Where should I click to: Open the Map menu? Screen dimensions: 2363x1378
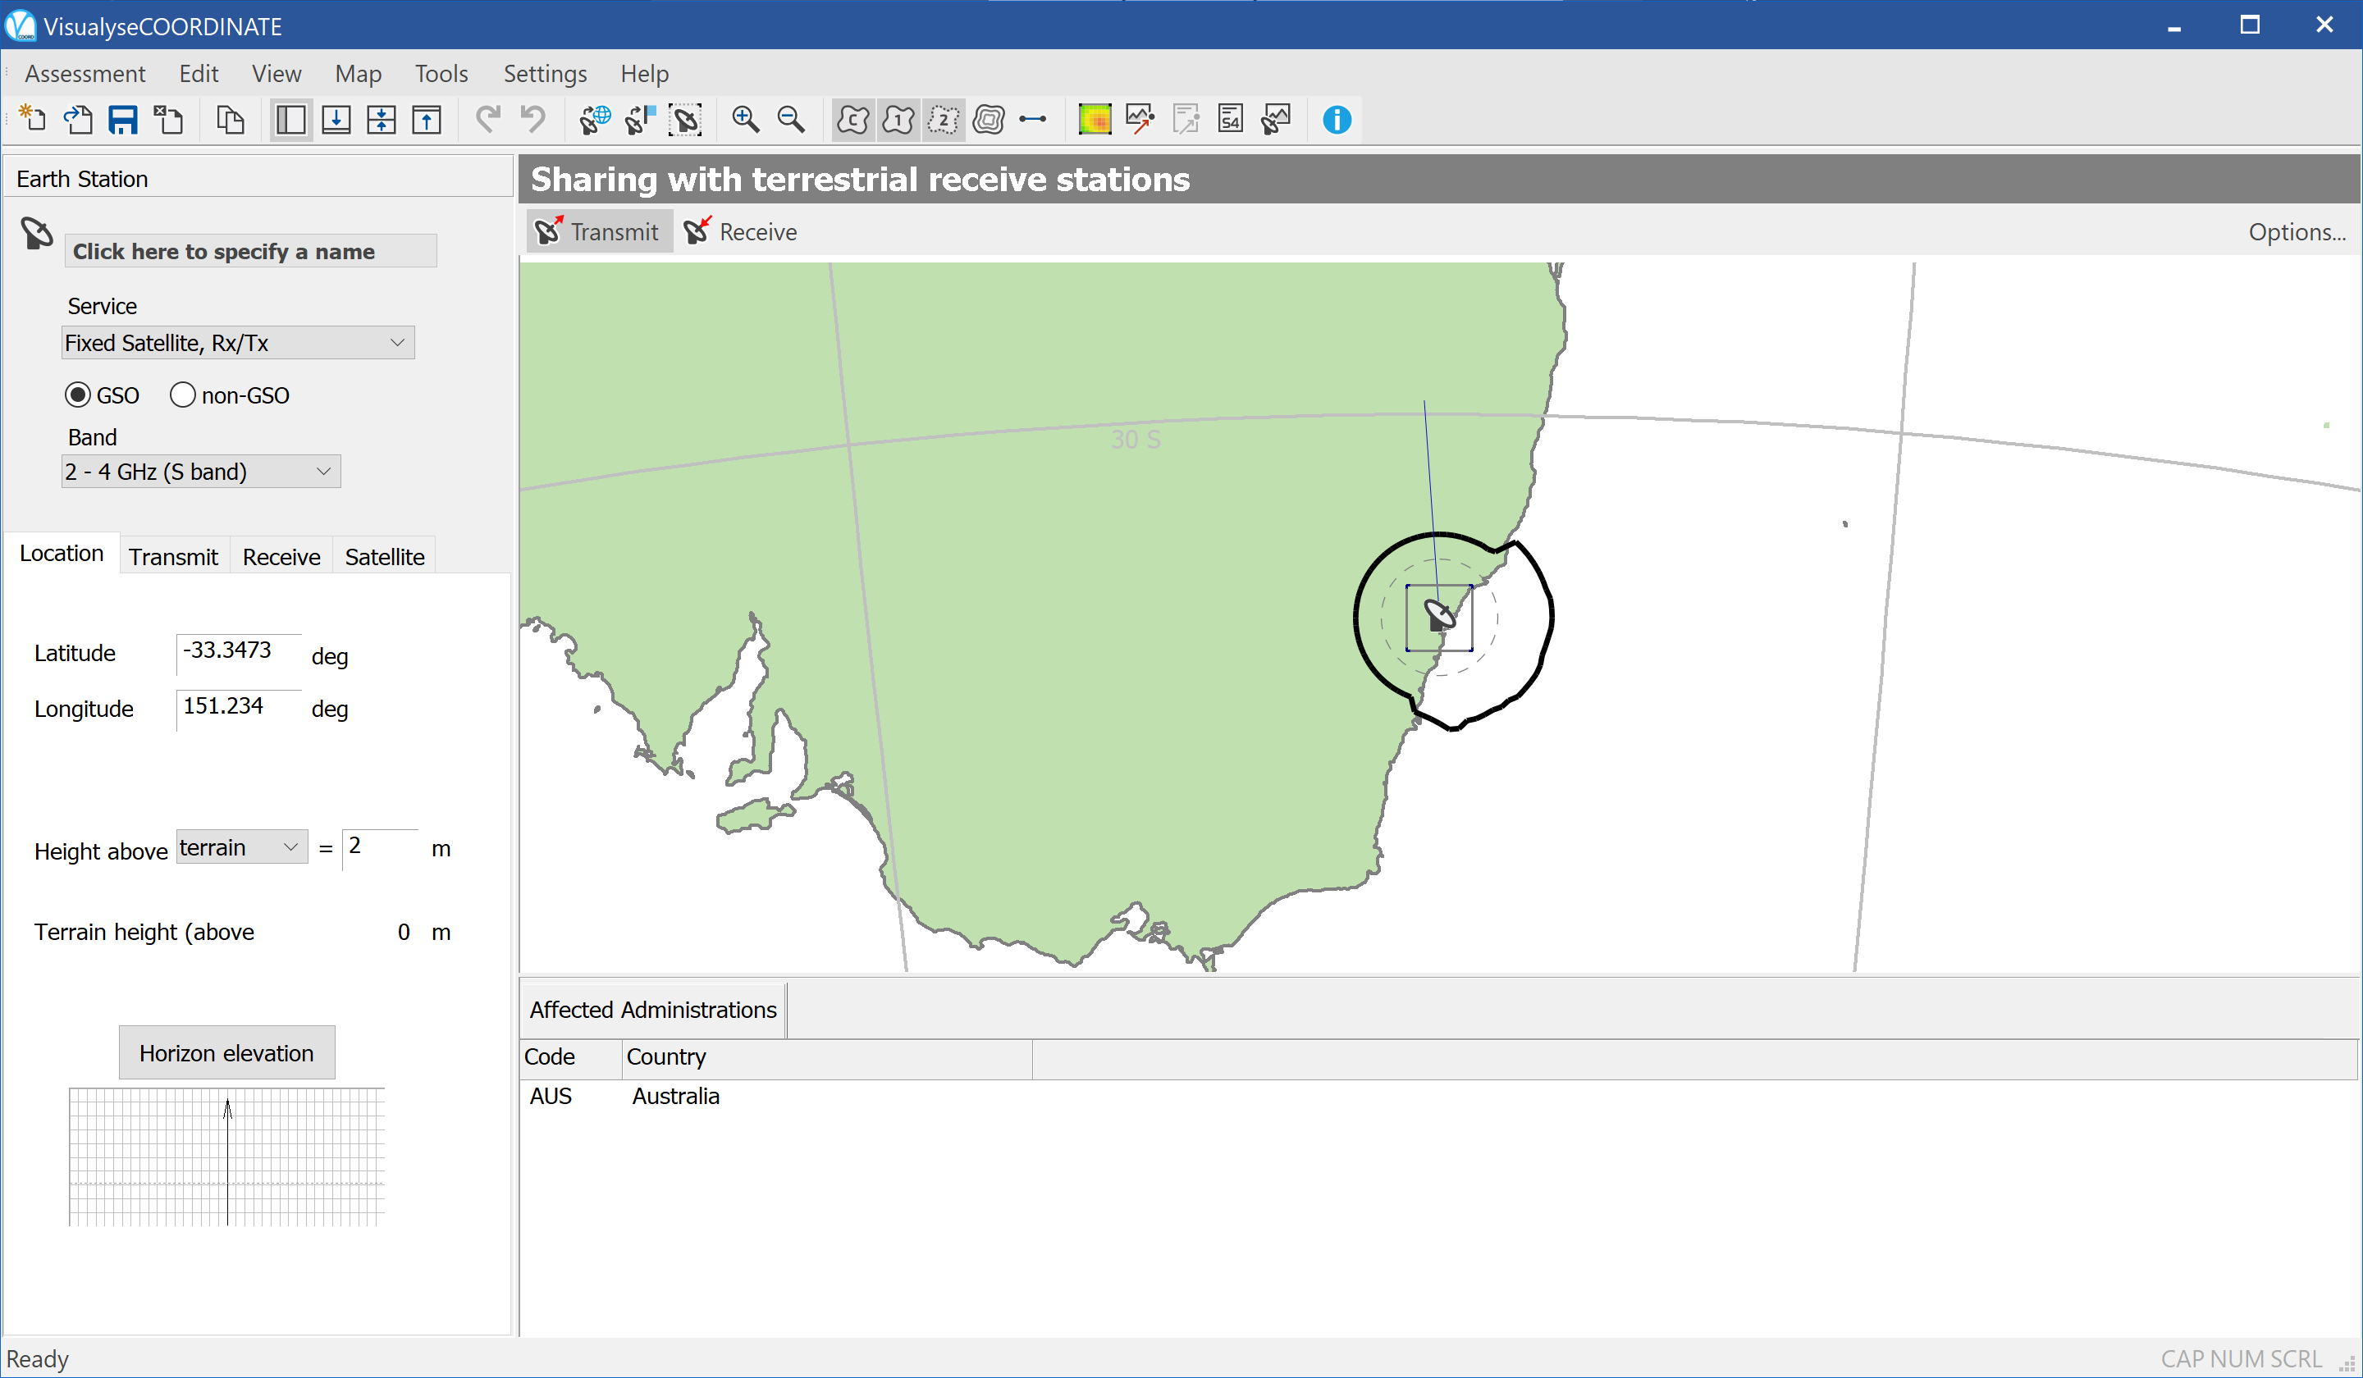tap(359, 72)
